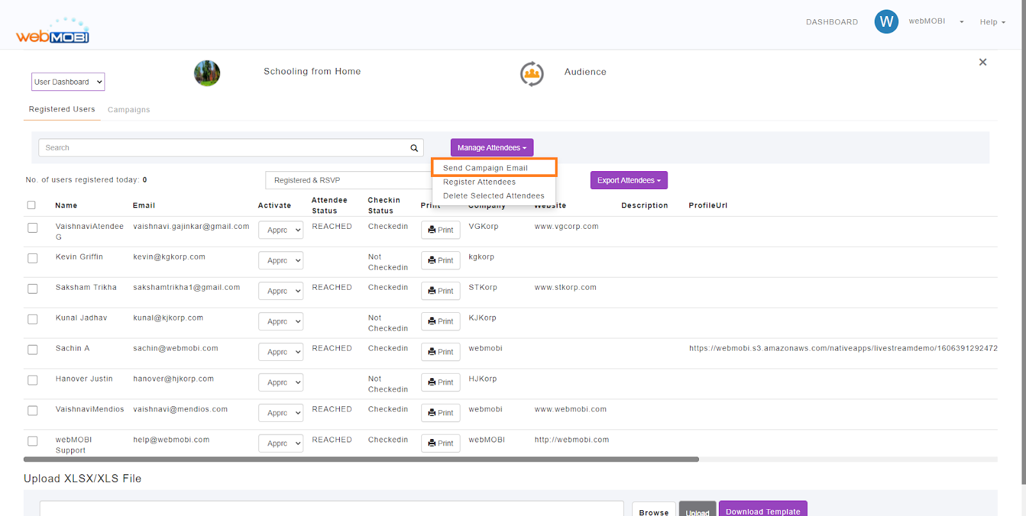This screenshot has width=1026, height=516.
Task: Switch to the Campaigns tab
Action: pos(129,110)
